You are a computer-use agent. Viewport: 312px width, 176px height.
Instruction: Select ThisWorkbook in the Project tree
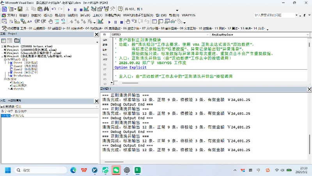tap(22, 76)
